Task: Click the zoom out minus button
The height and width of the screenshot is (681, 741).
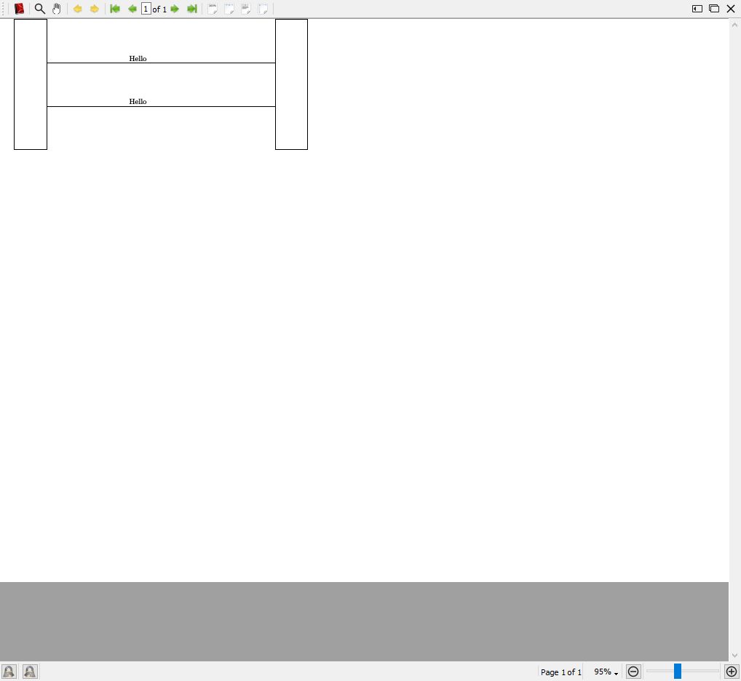Action: coord(633,671)
